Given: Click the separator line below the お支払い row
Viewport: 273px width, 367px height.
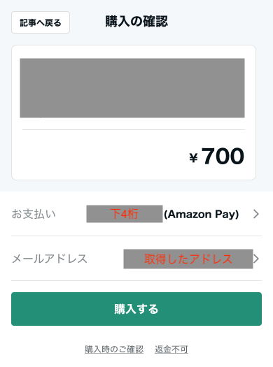Looking at the screenshot, I should [x=136, y=236].
